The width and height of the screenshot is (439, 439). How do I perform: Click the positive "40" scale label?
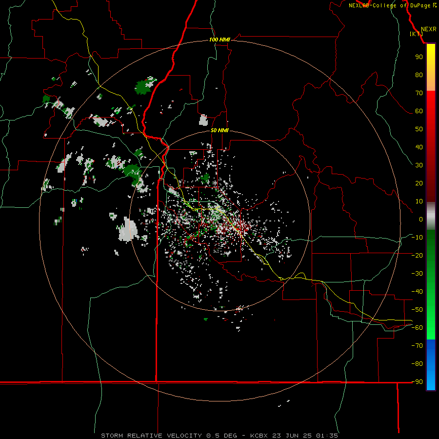coord(419,147)
